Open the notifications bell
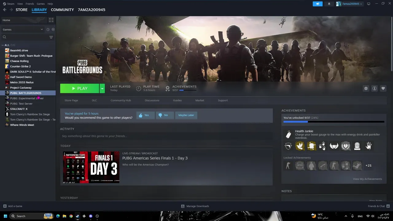The height and width of the screenshot is (221, 393). coord(329,4)
